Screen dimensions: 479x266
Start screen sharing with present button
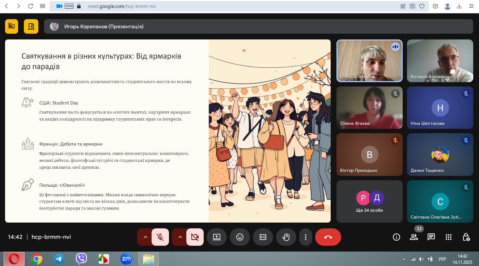coord(216,237)
